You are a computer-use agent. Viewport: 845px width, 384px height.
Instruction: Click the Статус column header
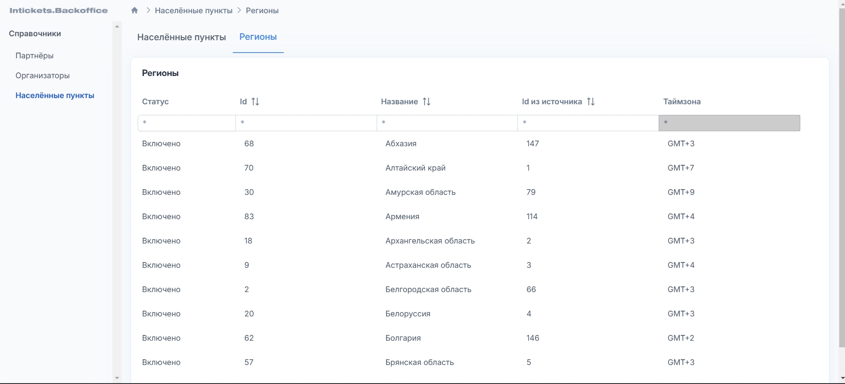pos(155,102)
